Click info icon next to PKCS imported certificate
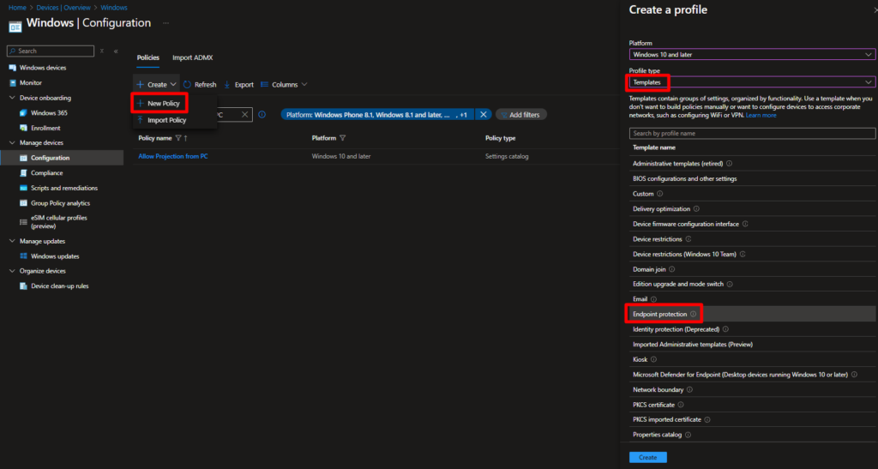The image size is (878, 469). point(707,420)
